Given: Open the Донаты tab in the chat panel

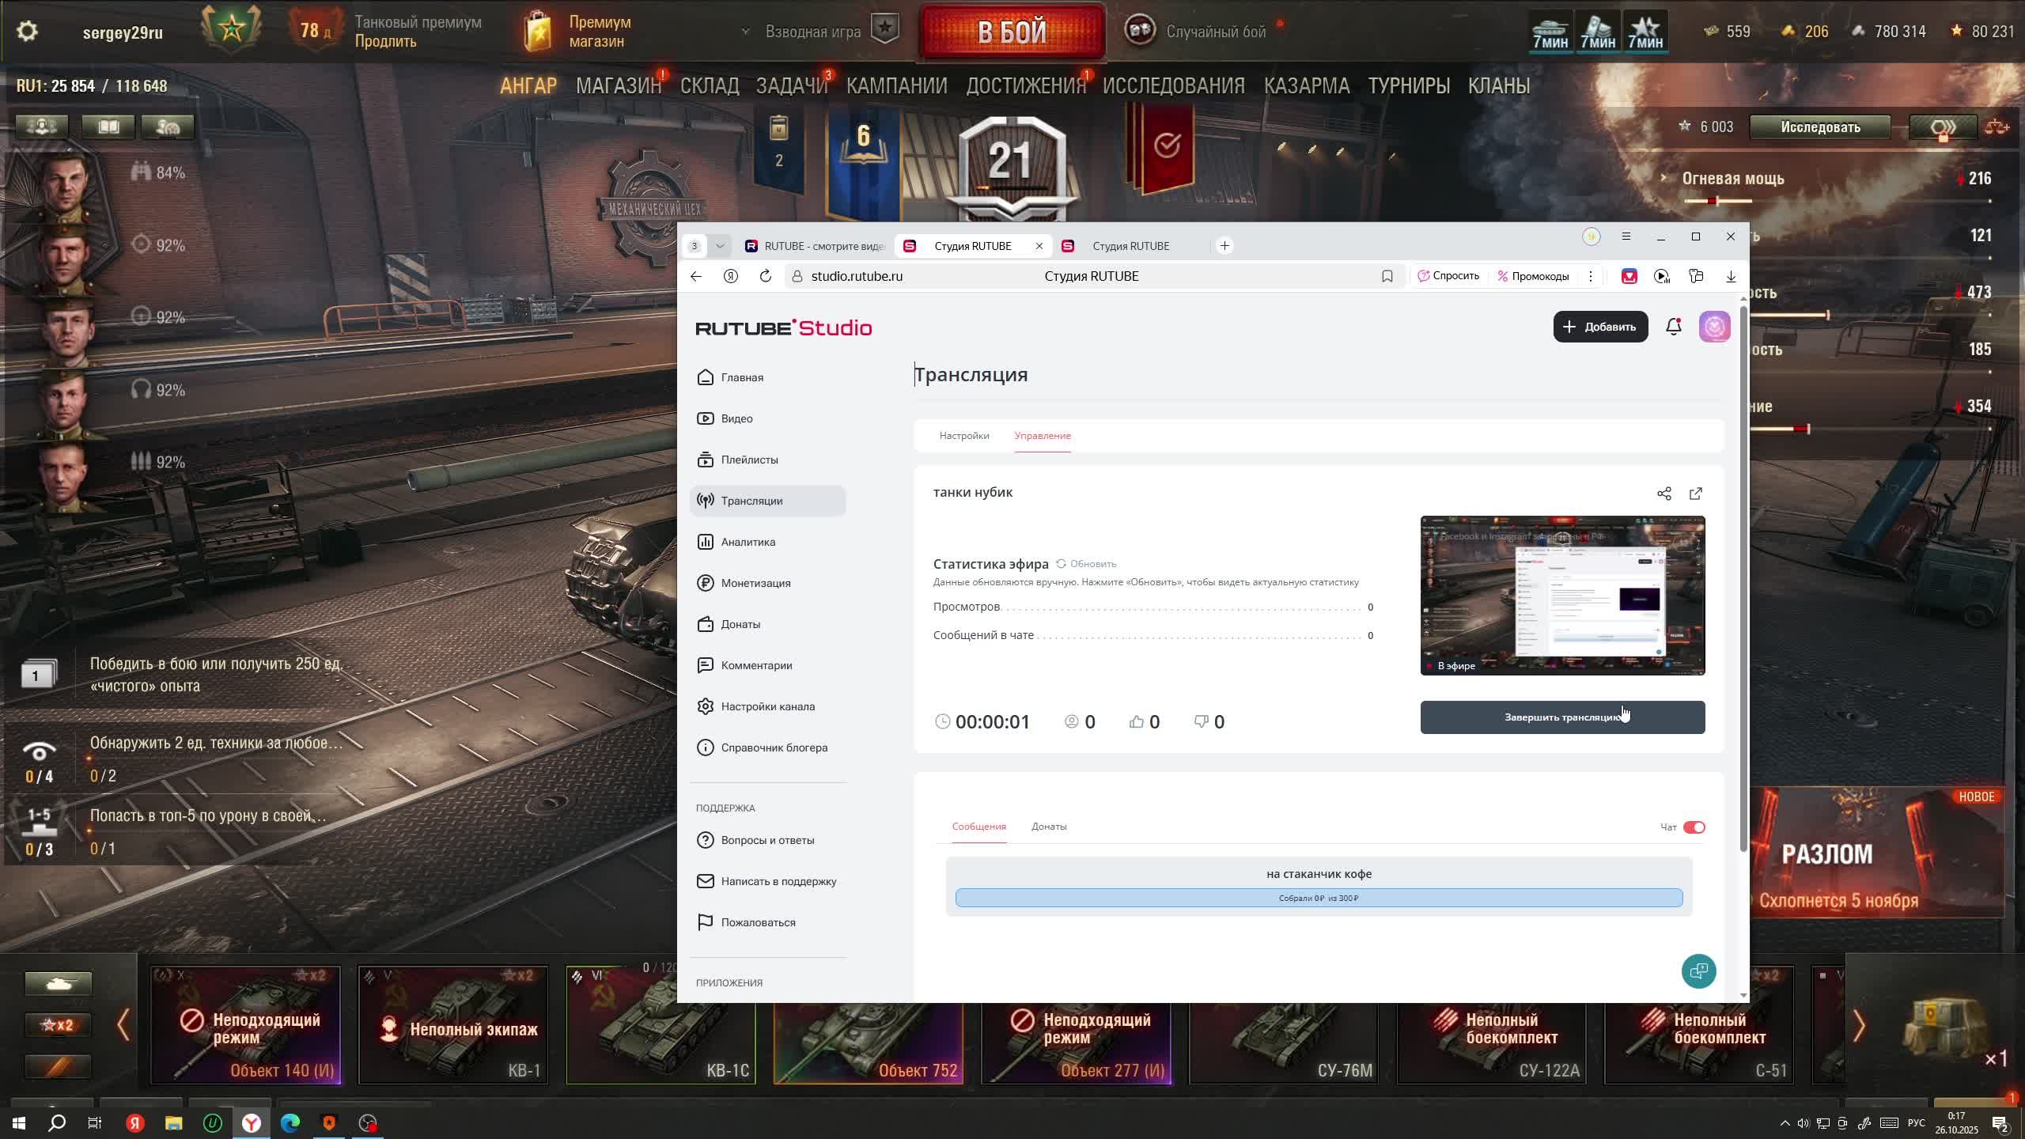Looking at the screenshot, I should [x=1048, y=827].
